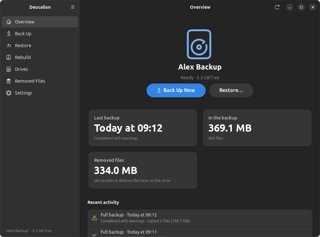Click the download arrow icon beside Back Up

pos(8,34)
